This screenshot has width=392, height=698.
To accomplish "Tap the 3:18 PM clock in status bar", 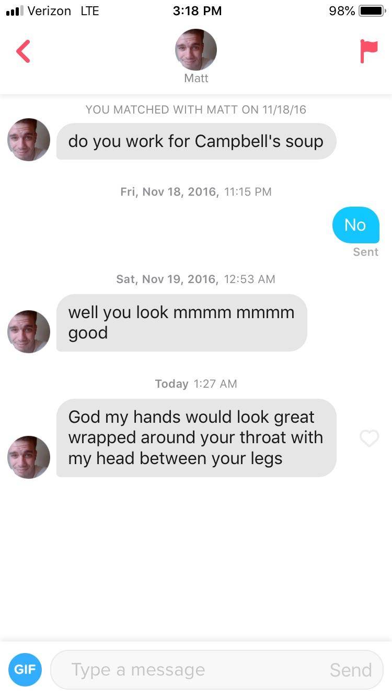I will (x=197, y=11).
